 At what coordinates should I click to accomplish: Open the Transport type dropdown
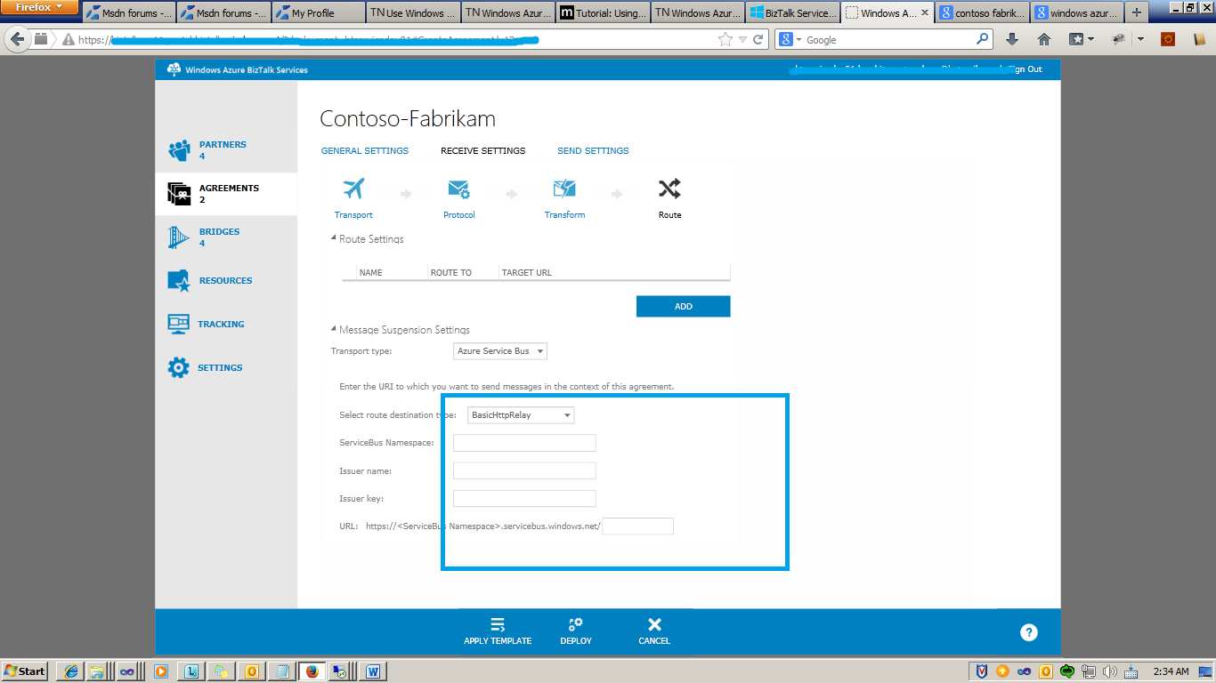click(x=500, y=351)
